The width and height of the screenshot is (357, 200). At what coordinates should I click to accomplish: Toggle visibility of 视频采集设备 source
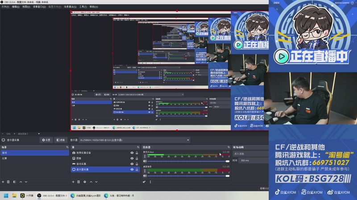(x=132, y=153)
